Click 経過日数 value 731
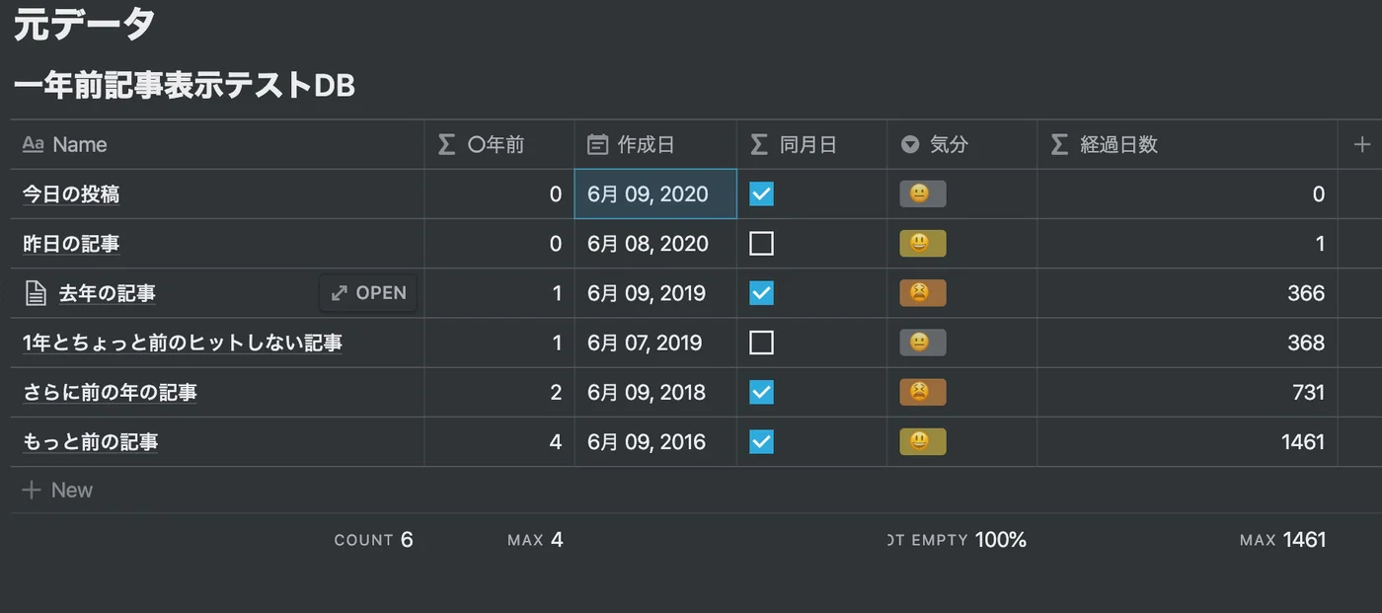 pos(1308,392)
